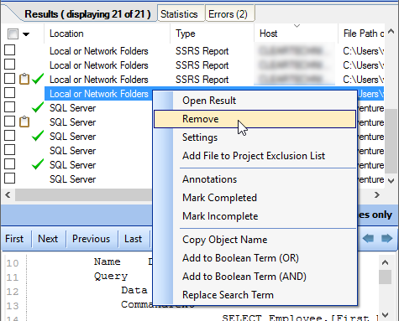Choose Open Result from the context menu
Image resolution: width=399 pixels, height=321 pixels.
click(x=255, y=101)
